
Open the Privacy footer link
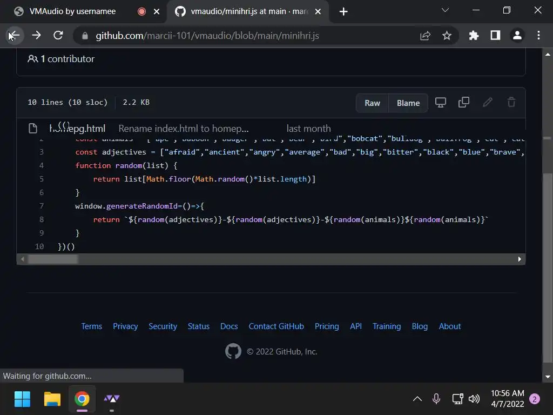click(125, 326)
